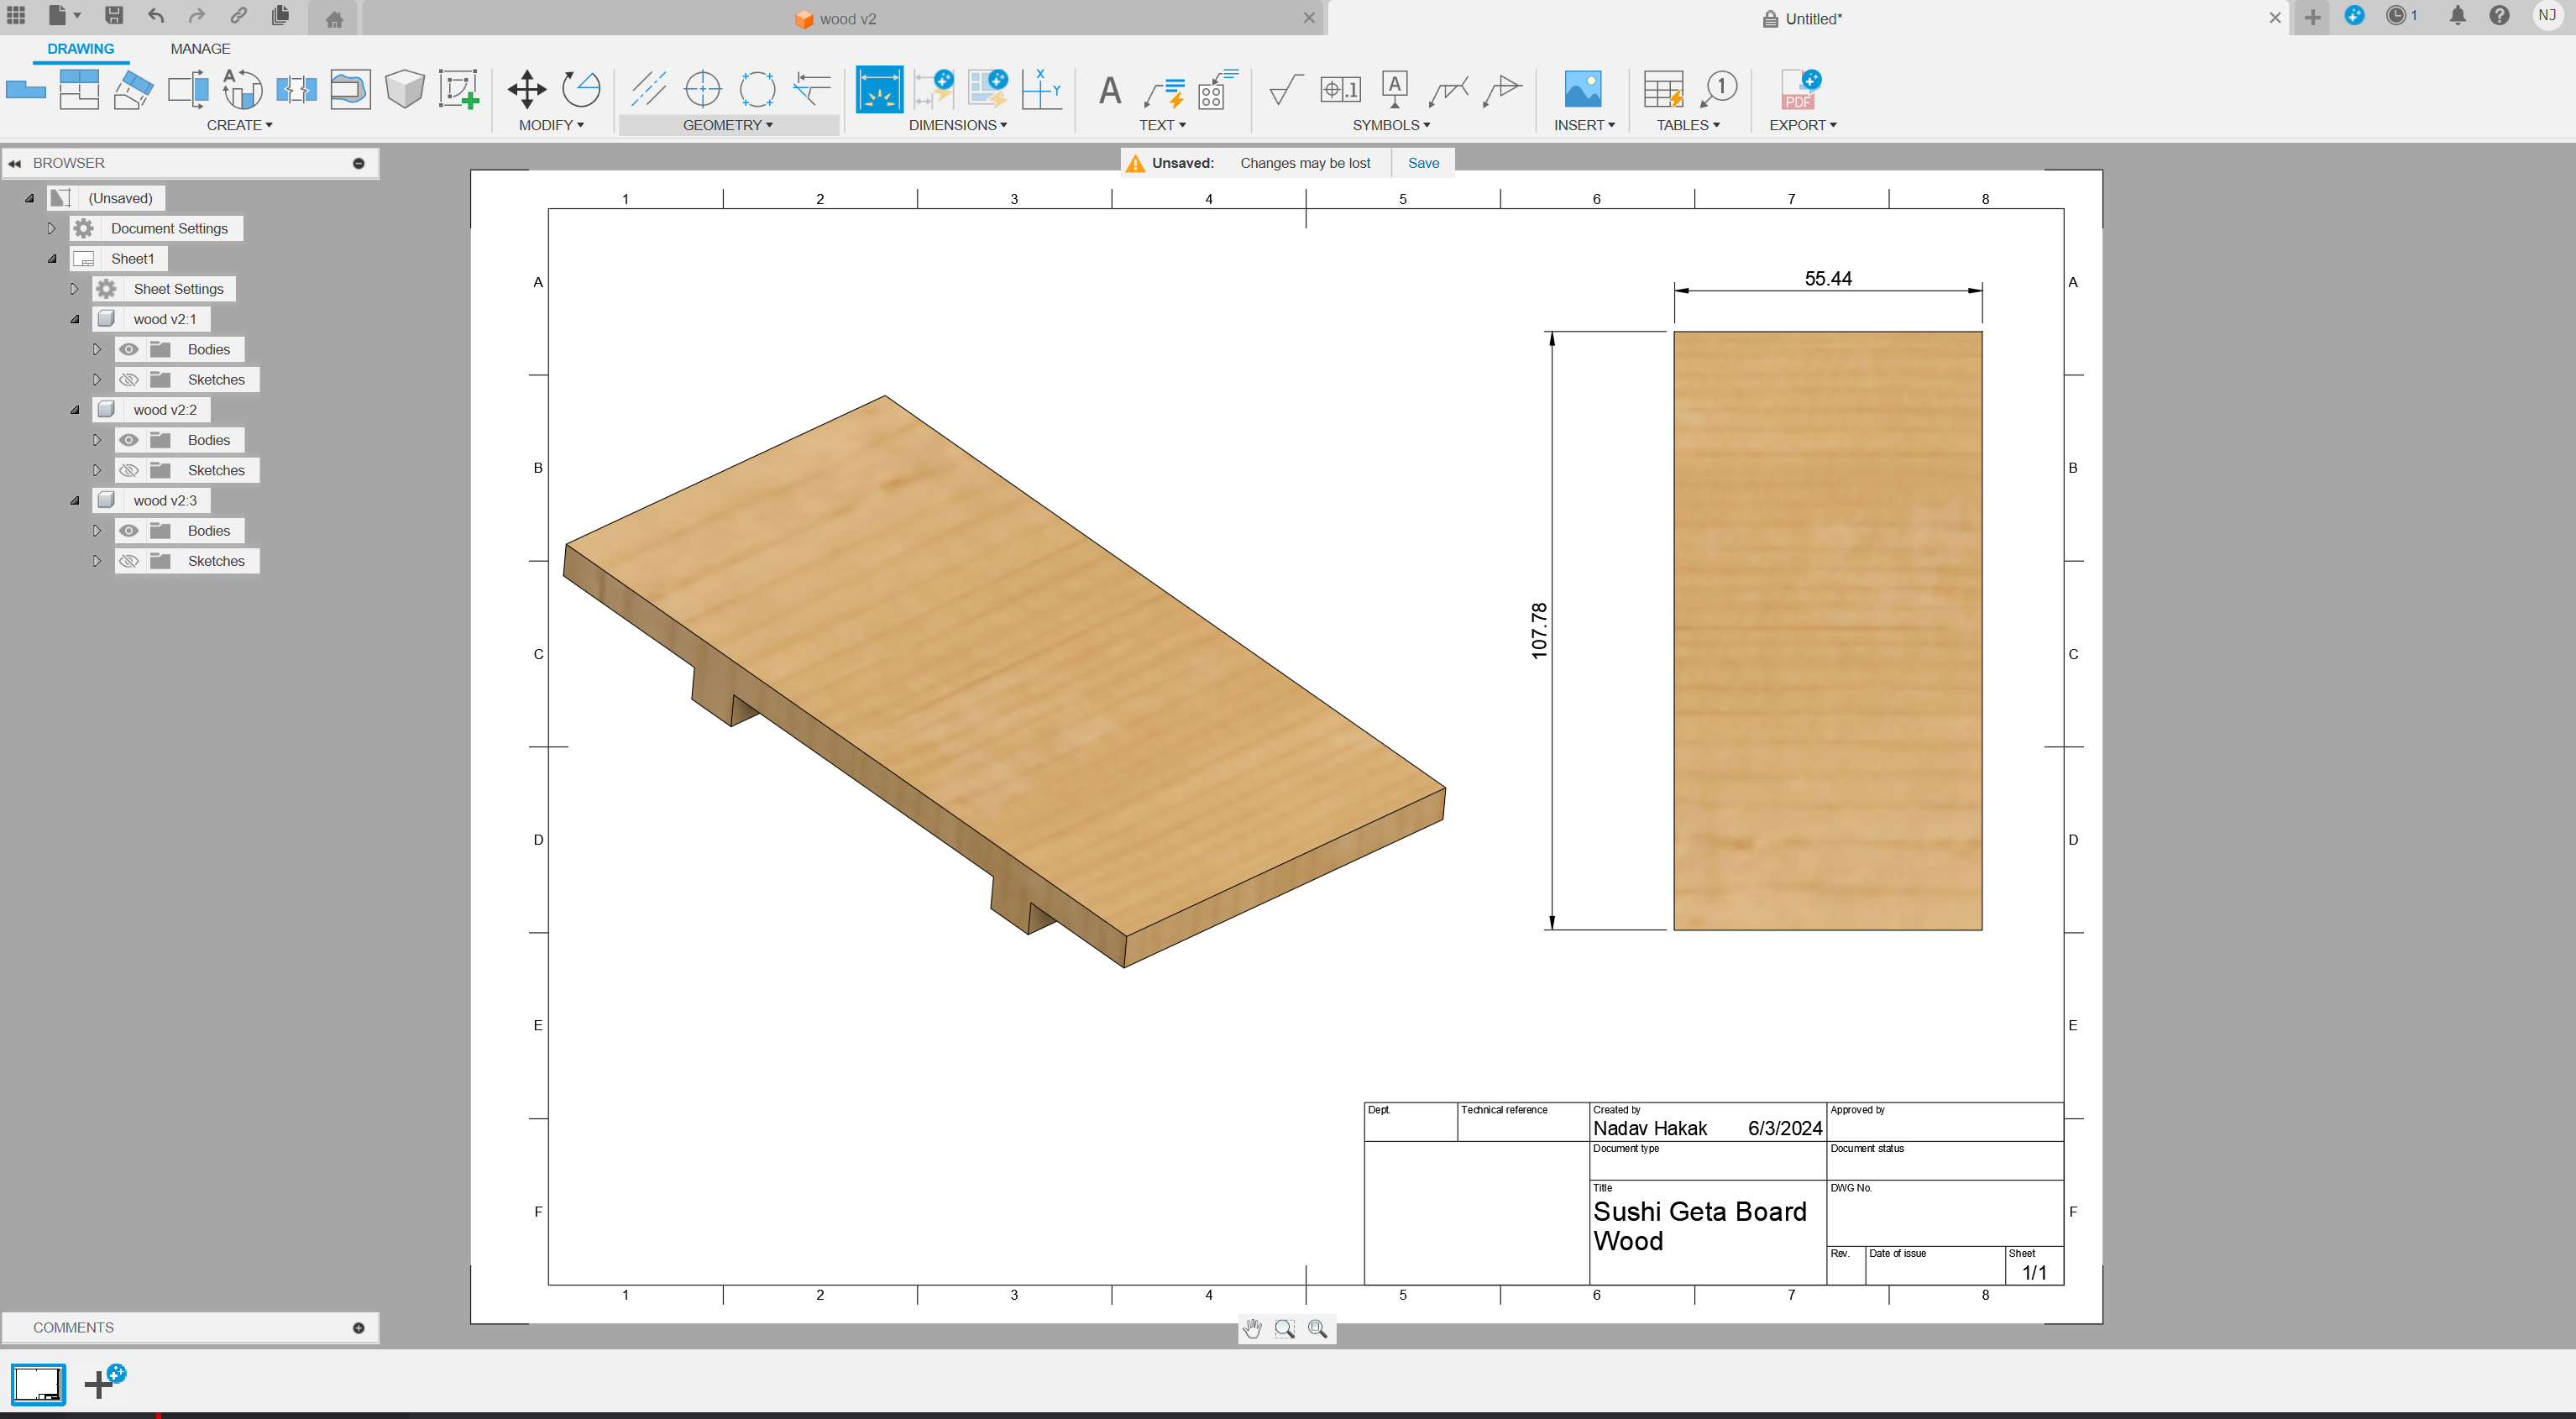Switch to the MANAGE ribbon tab

(197, 47)
